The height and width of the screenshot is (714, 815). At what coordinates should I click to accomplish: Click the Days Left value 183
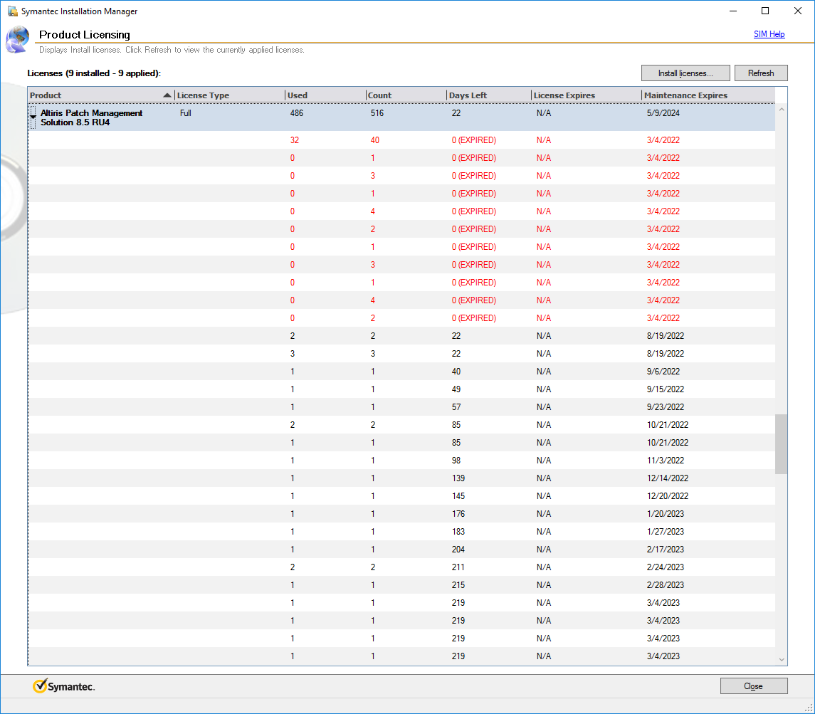[x=458, y=532]
